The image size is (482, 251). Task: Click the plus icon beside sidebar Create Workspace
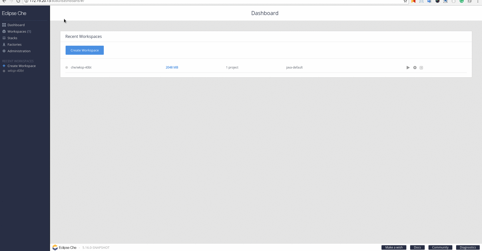click(4, 66)
